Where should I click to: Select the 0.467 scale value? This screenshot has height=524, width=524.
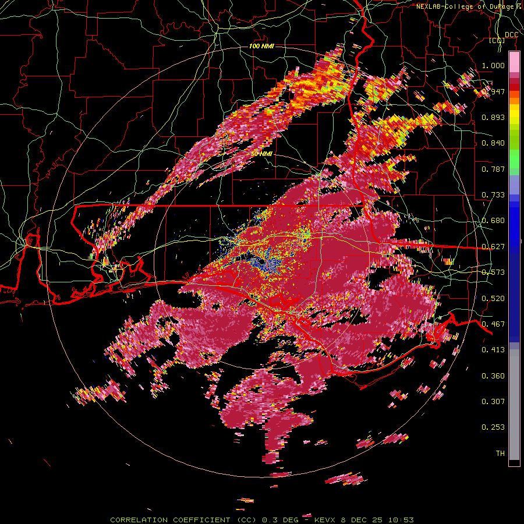(x=493, y=324)
